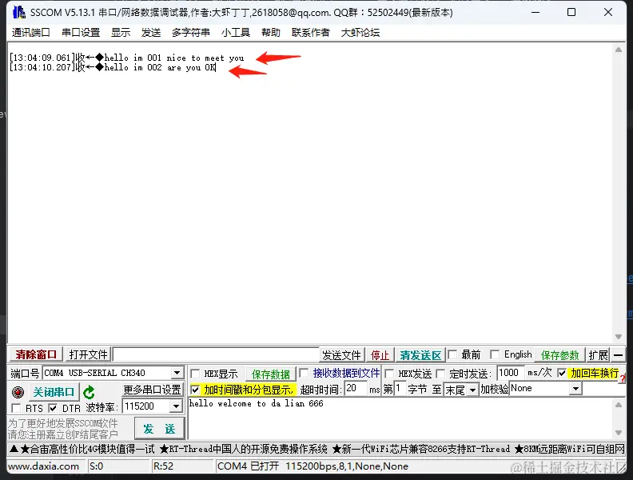
Task: Click the 停止 button
Action: tap(380, 355)
